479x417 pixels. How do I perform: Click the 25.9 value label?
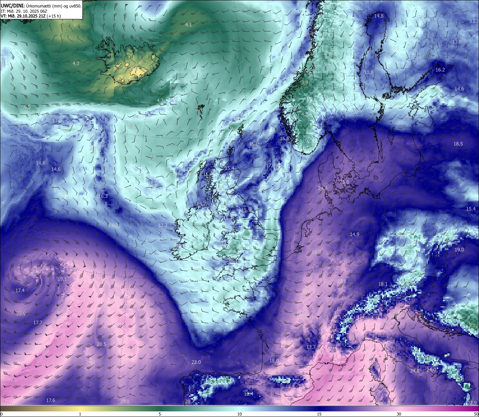(21, 314)
